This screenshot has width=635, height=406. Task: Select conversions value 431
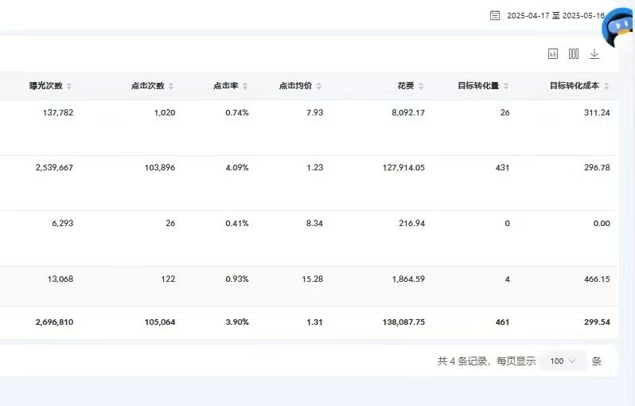tap(502, 167)
